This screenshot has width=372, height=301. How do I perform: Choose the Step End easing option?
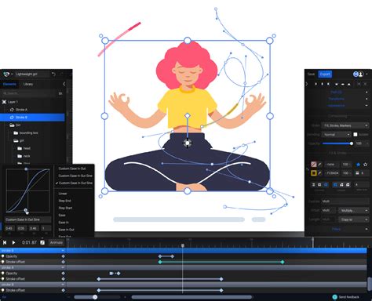click(x=64, y=201)
